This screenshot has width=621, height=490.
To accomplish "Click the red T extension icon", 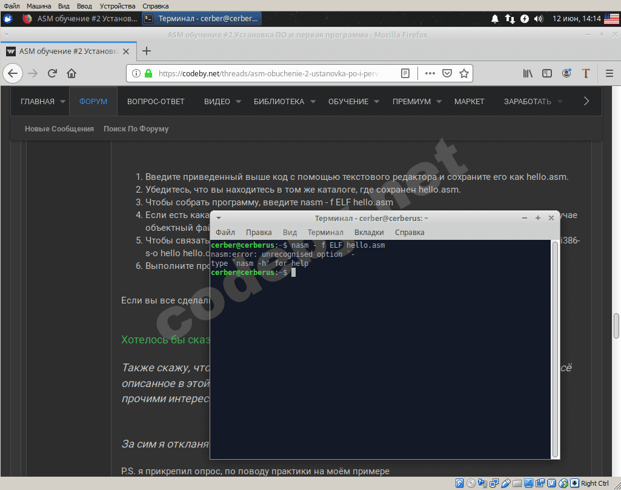I will coord(586,73).
